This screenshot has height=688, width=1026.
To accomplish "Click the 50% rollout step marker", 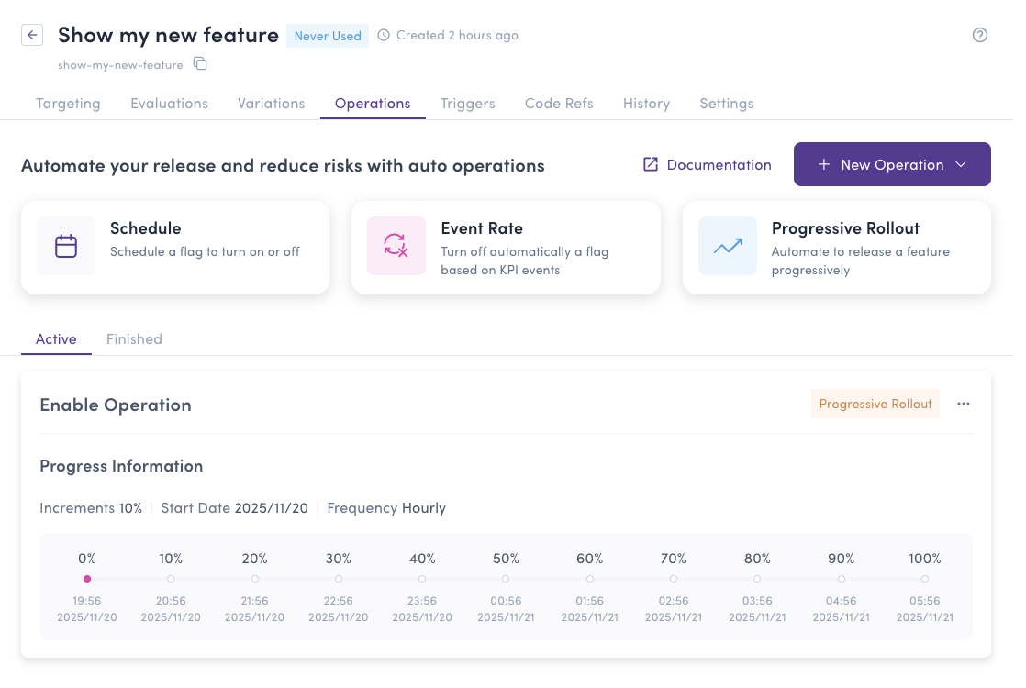I will point(506,579).
